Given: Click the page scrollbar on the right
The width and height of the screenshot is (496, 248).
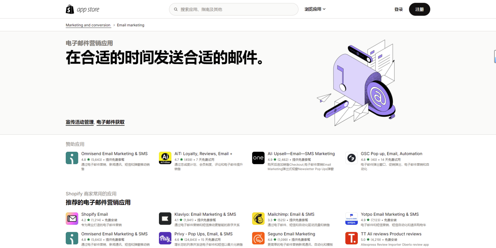Looking at the screenshot, I should pos(494,57).
